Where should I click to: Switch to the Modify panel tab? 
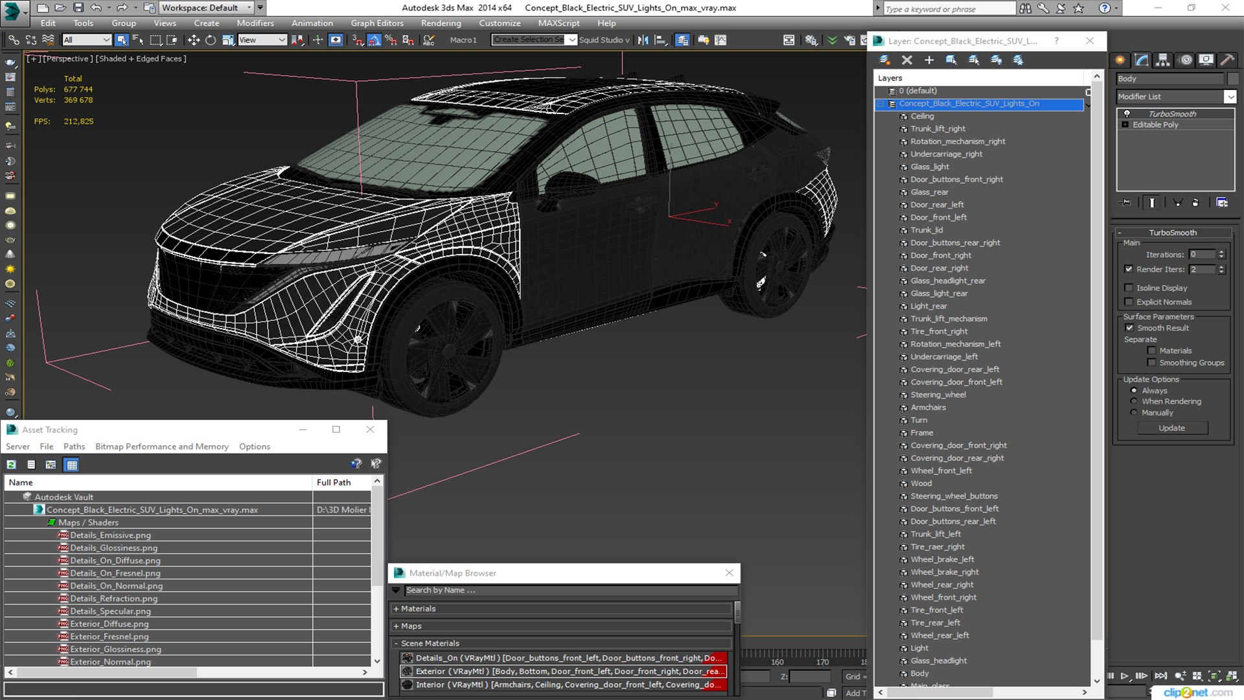pos(1142,60)
